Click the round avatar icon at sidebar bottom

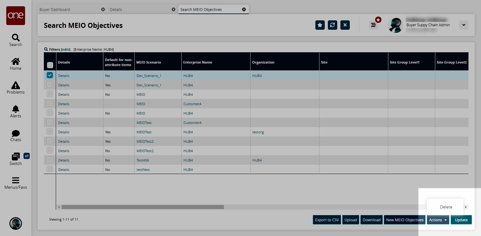pos(16,223)
